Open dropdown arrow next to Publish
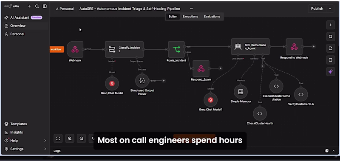The width and height of the screenshot is (340, 161). pyautogui.click(x=330, y=8)
